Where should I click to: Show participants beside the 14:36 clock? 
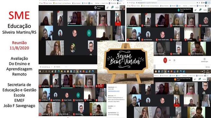(195, 79)
